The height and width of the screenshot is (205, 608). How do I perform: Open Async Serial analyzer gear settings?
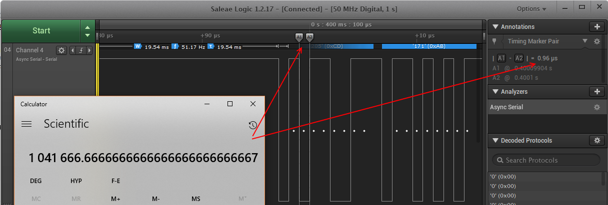596,107
